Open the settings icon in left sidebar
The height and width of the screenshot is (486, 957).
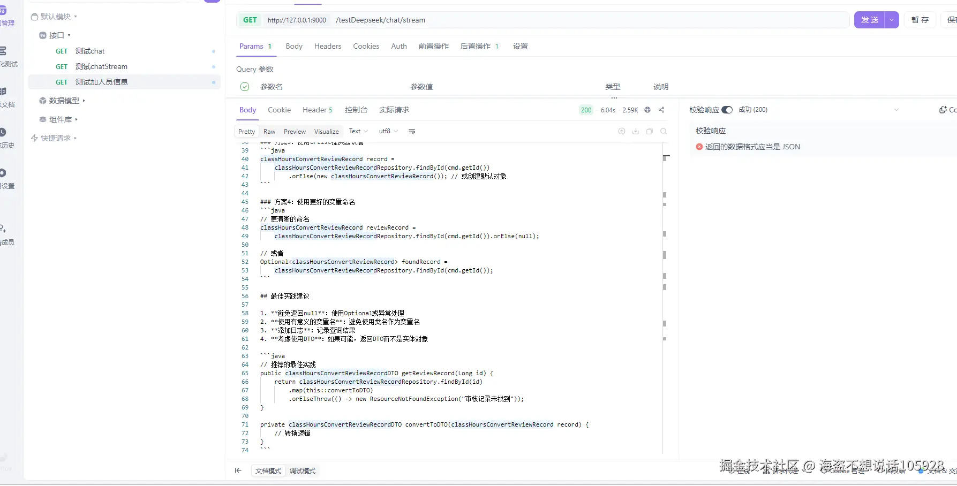3,173
